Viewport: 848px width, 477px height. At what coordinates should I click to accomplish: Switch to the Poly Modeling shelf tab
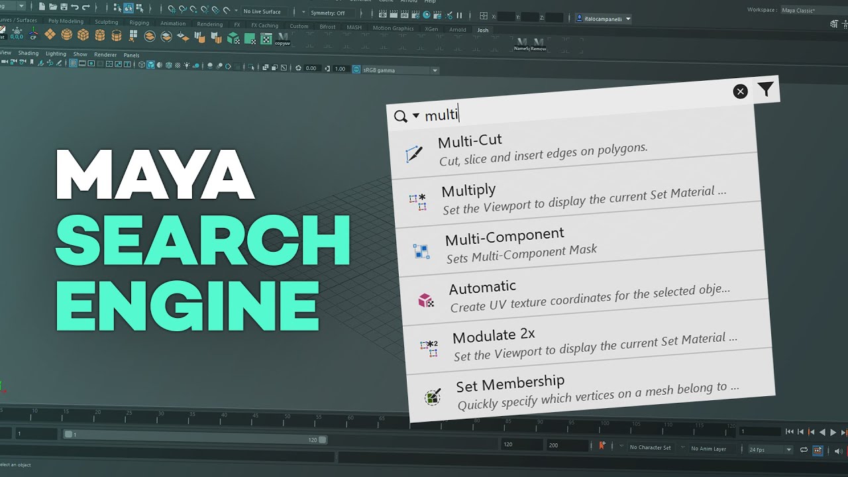66,21
